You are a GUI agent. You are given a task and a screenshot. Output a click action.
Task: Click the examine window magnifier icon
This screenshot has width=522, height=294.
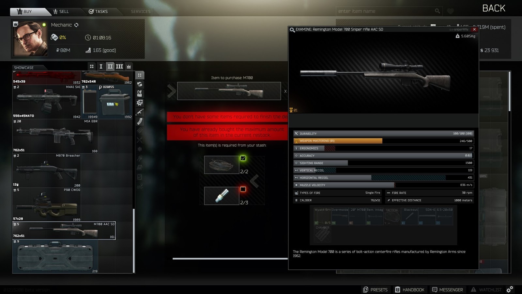point(292,30)
